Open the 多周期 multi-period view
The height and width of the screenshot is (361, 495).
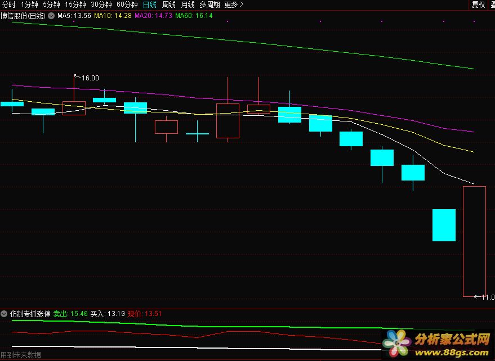coord(209,4)
